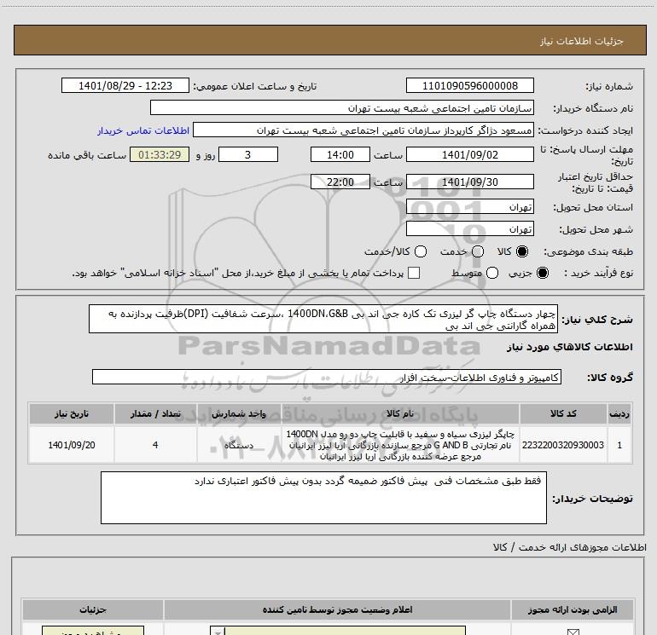Click the quantity cell showing 4
The width and height of the screenshot is (657, 635).
click(155, 445)
